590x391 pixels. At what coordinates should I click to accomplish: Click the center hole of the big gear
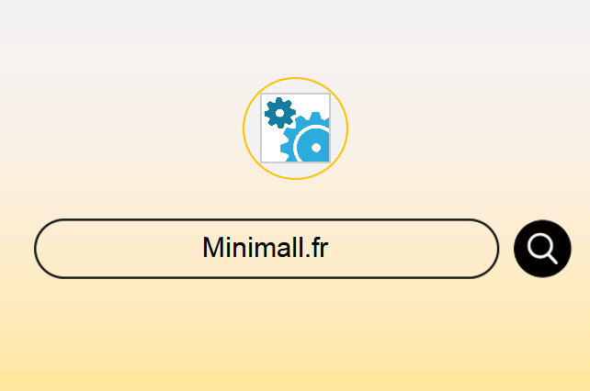[316, 148]
